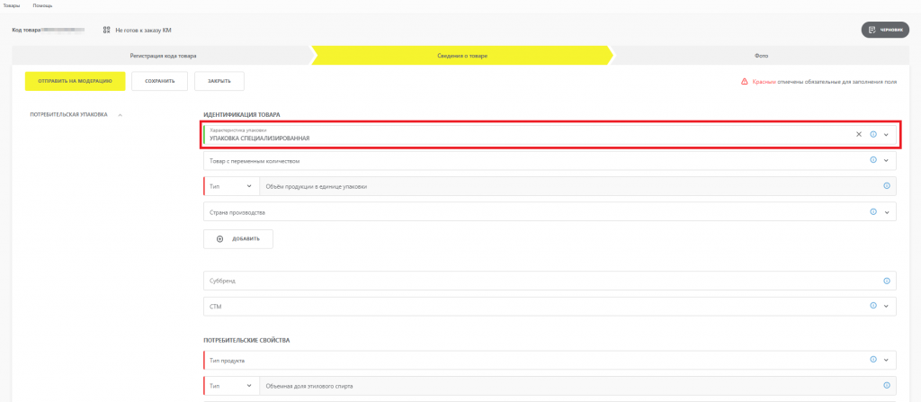
Task: Click the Сохранить button
Action: point(159,81)
